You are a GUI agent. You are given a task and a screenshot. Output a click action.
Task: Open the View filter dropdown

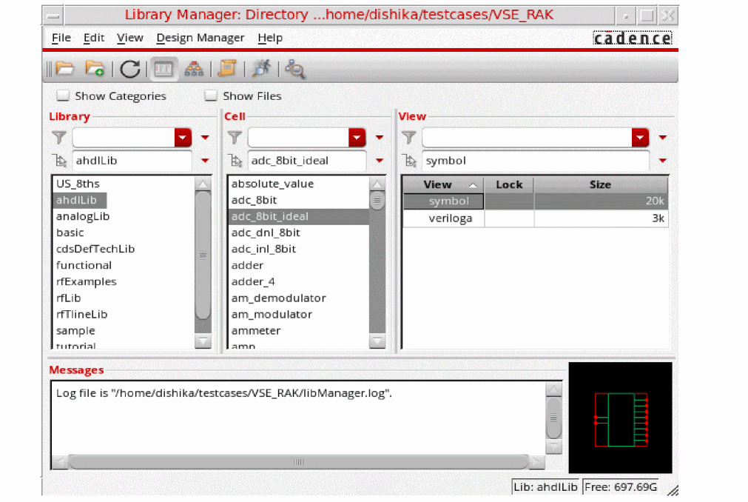[x=640, y=137]
